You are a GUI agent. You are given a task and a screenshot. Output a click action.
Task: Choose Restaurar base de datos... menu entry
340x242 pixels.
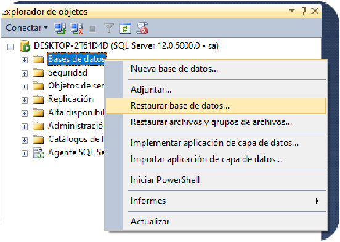pyautogui.click(x=216, y=106)
